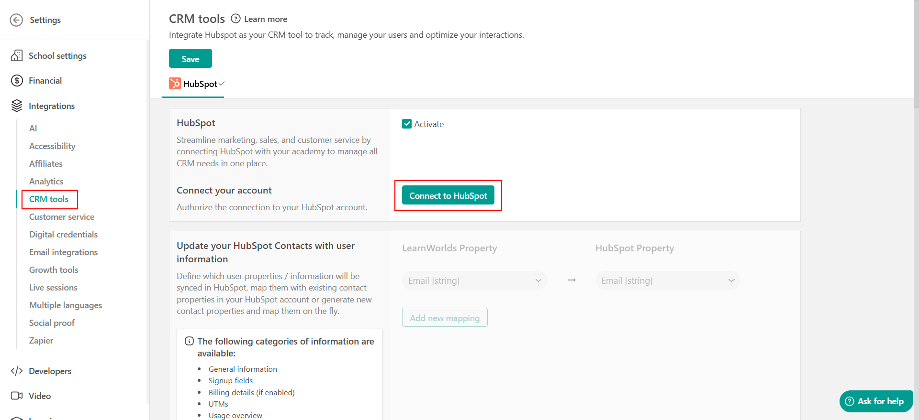Click the Ask for help button
Screen dimensions: 919x420
(876, 401)
